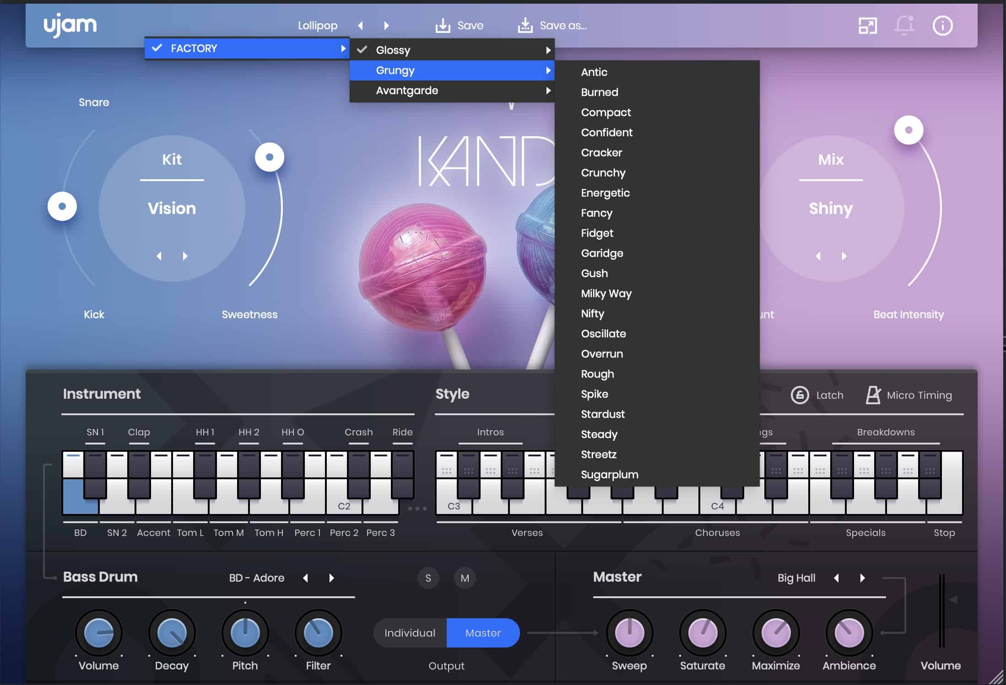The height and width of the screenshot is (685, 1006).
Task: Solo the Bass Drum with S button
Action: point(428,578)
